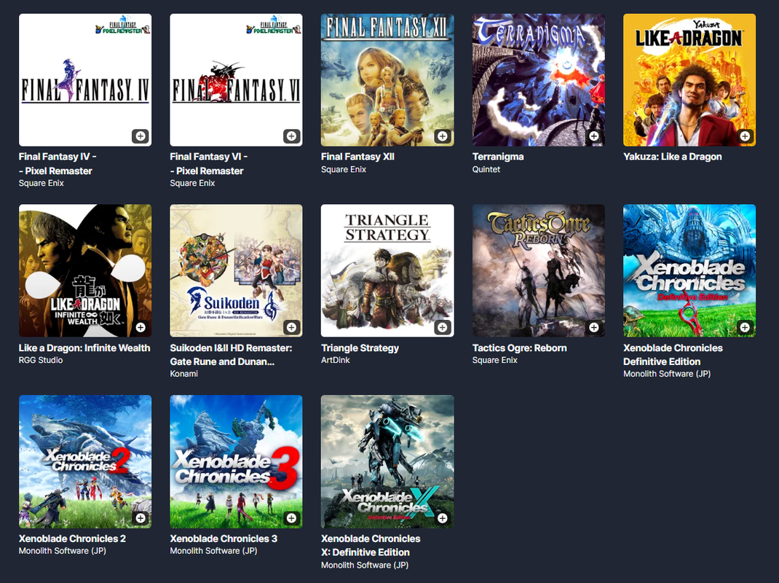Open the Terranigma cover image
The image size is (779, 583).
[539, 80]
